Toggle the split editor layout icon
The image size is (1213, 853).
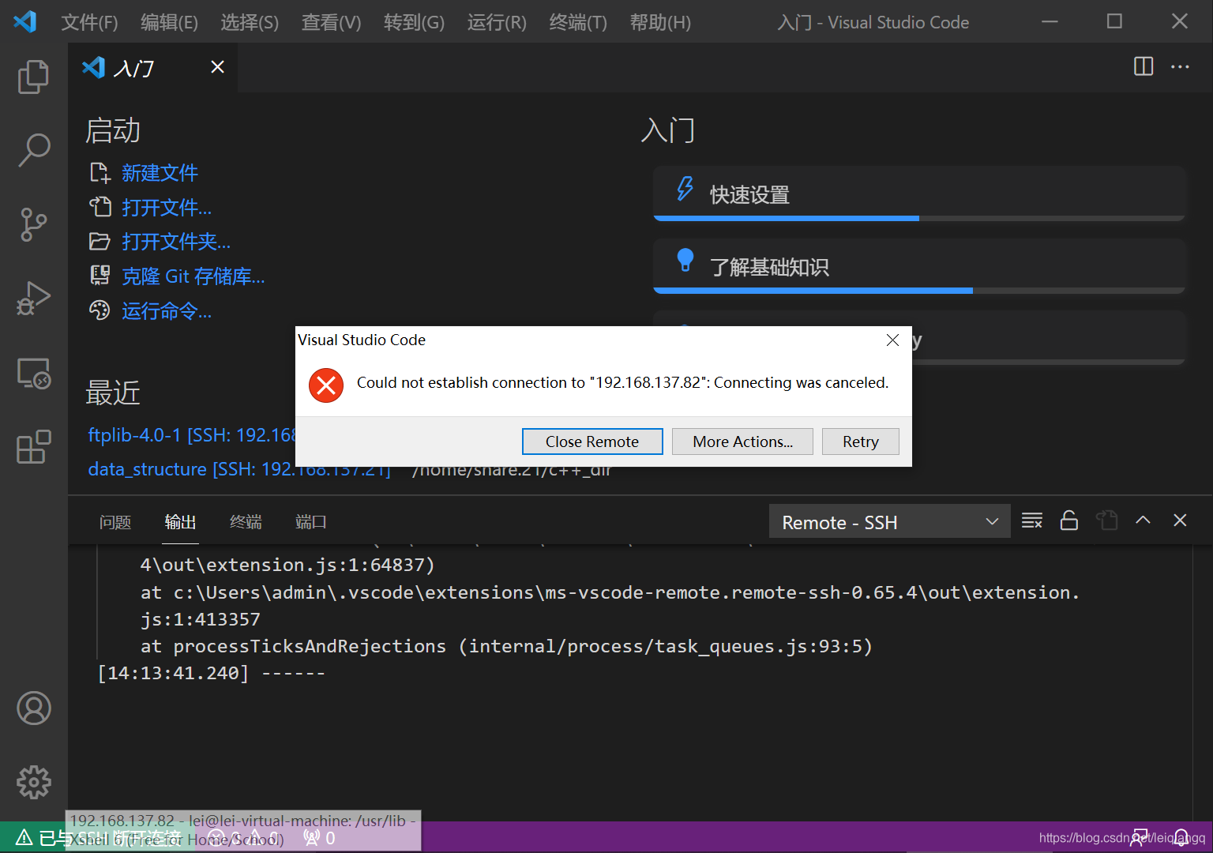click(x=1143, y=66)
